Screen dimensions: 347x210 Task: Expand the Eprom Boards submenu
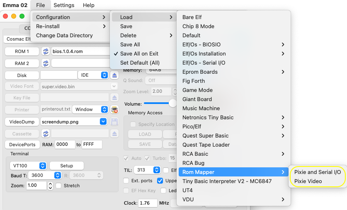click(x=233, y=72)
